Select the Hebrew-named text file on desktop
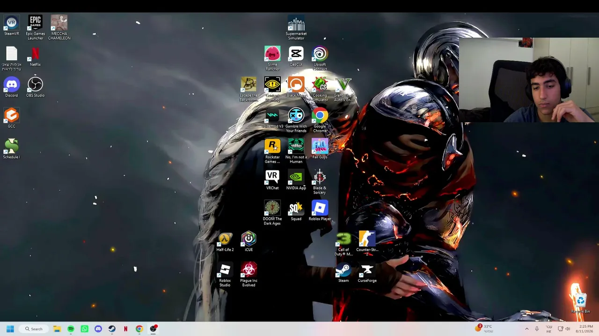The image size is (599, 336). [x=11, y=59]
